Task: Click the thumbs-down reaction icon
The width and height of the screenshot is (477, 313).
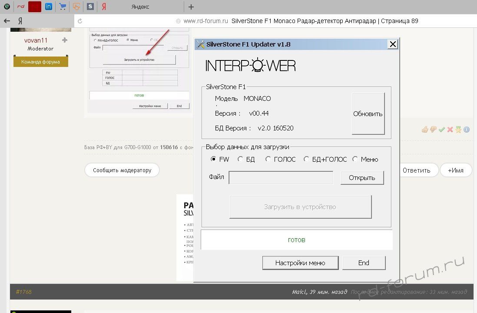Action: point(433,130)
